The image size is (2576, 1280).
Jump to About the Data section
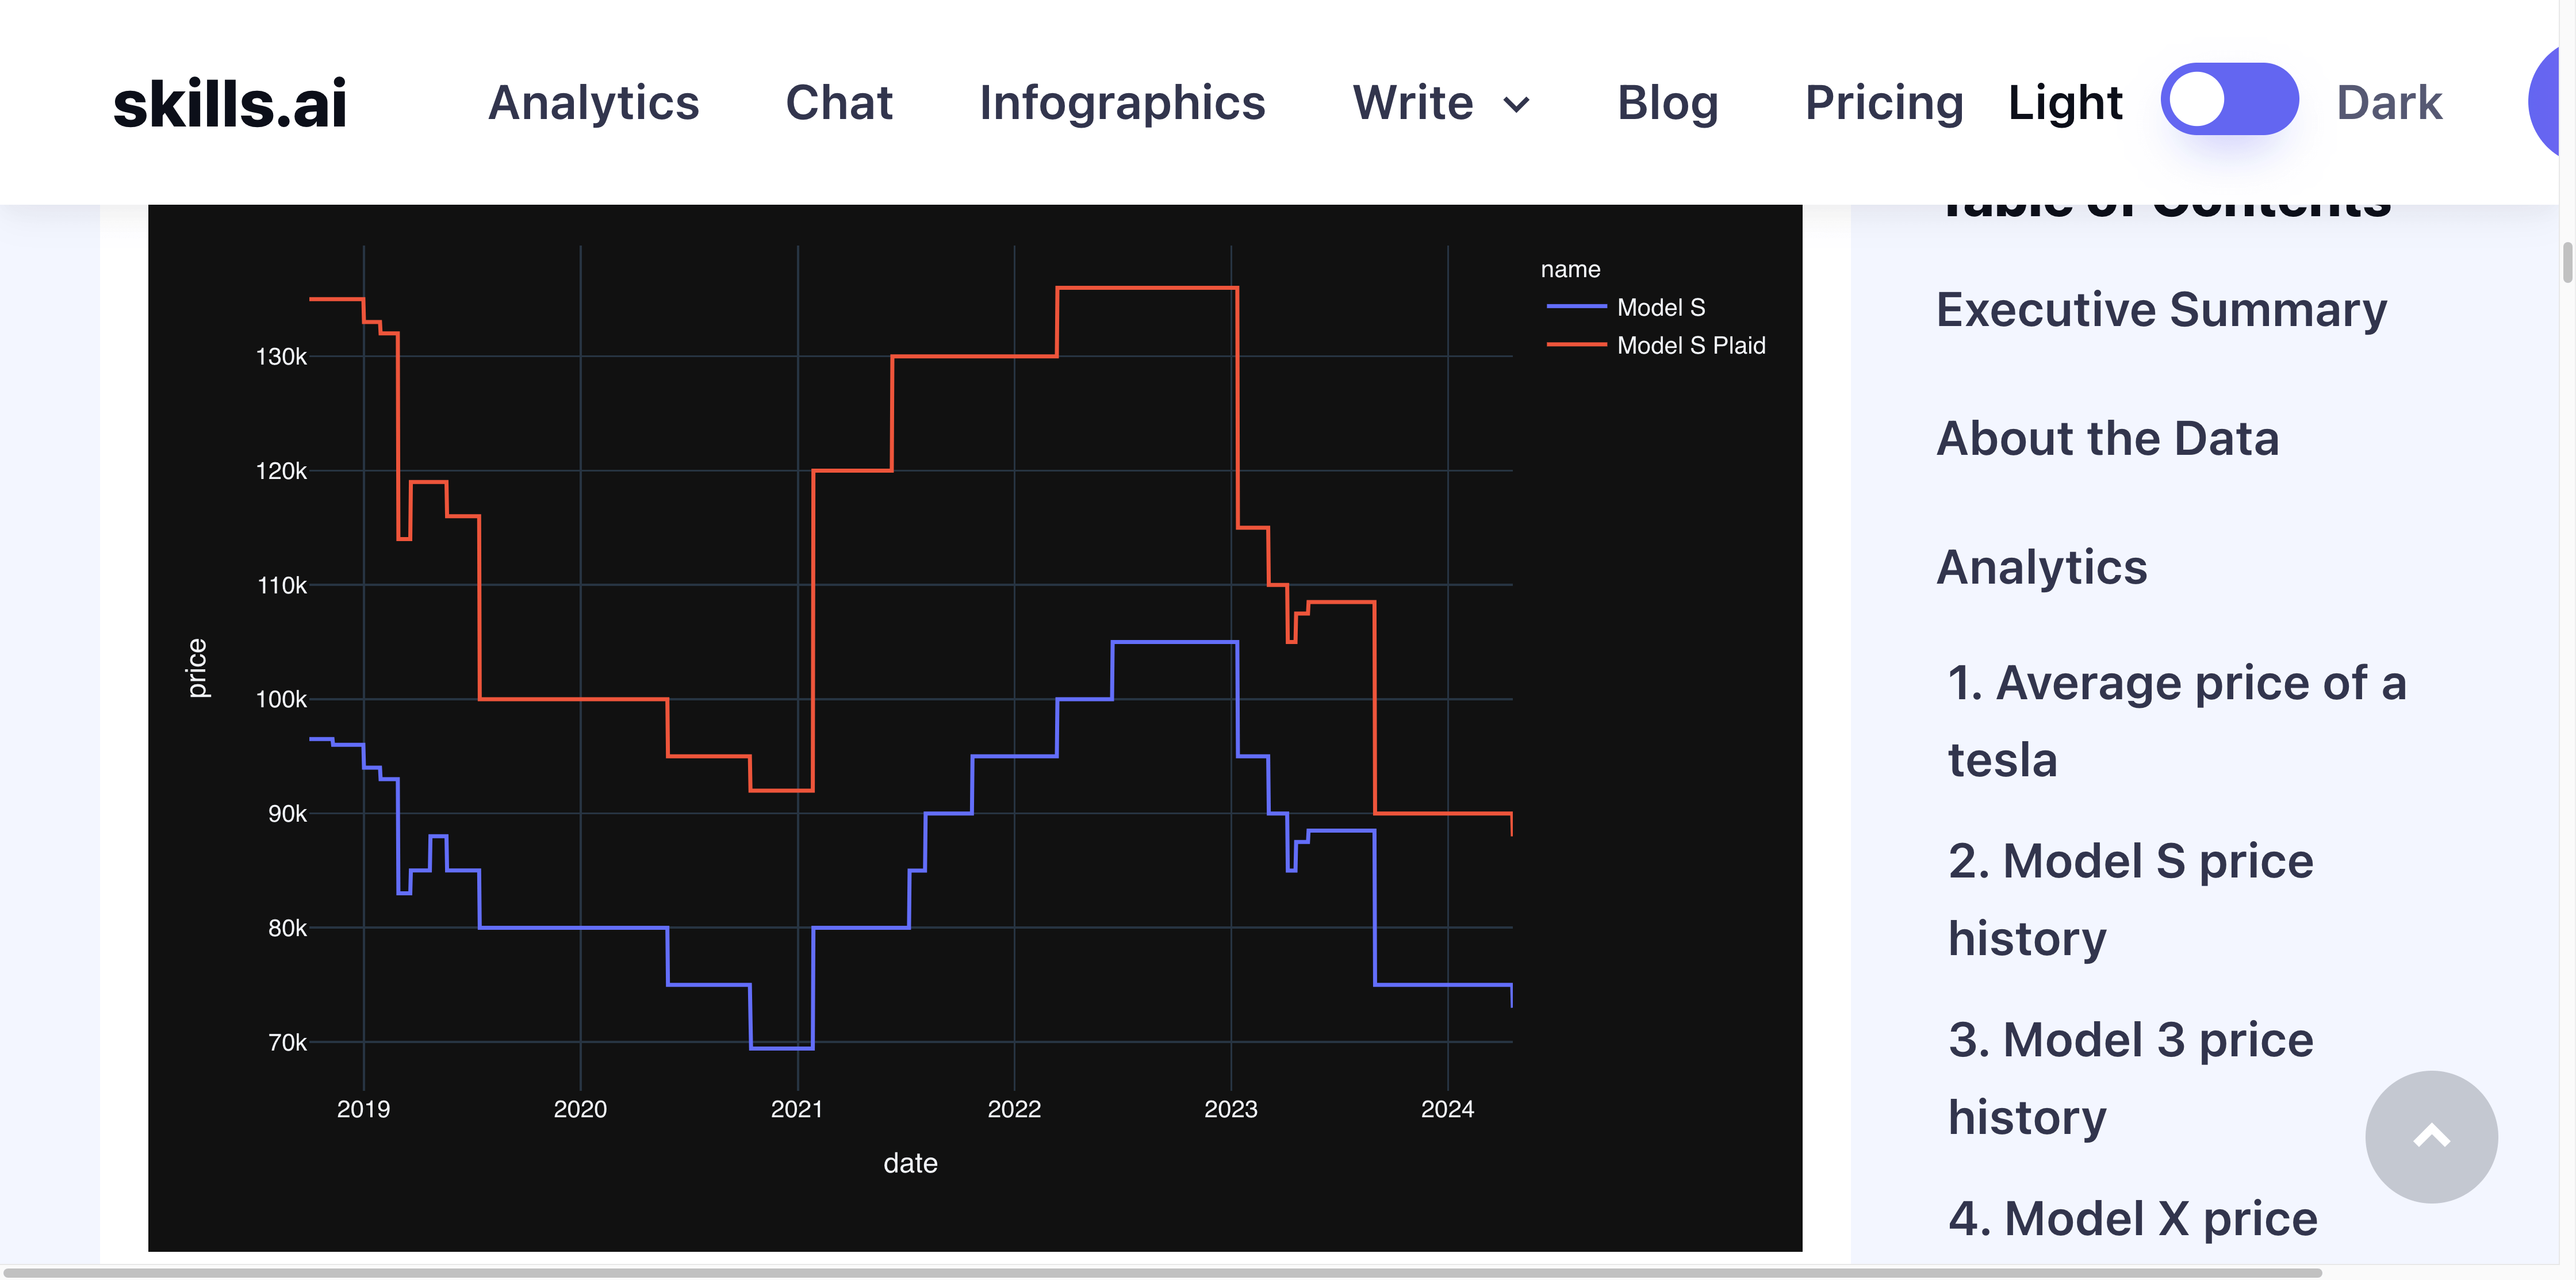click(x=2107, y=438)
